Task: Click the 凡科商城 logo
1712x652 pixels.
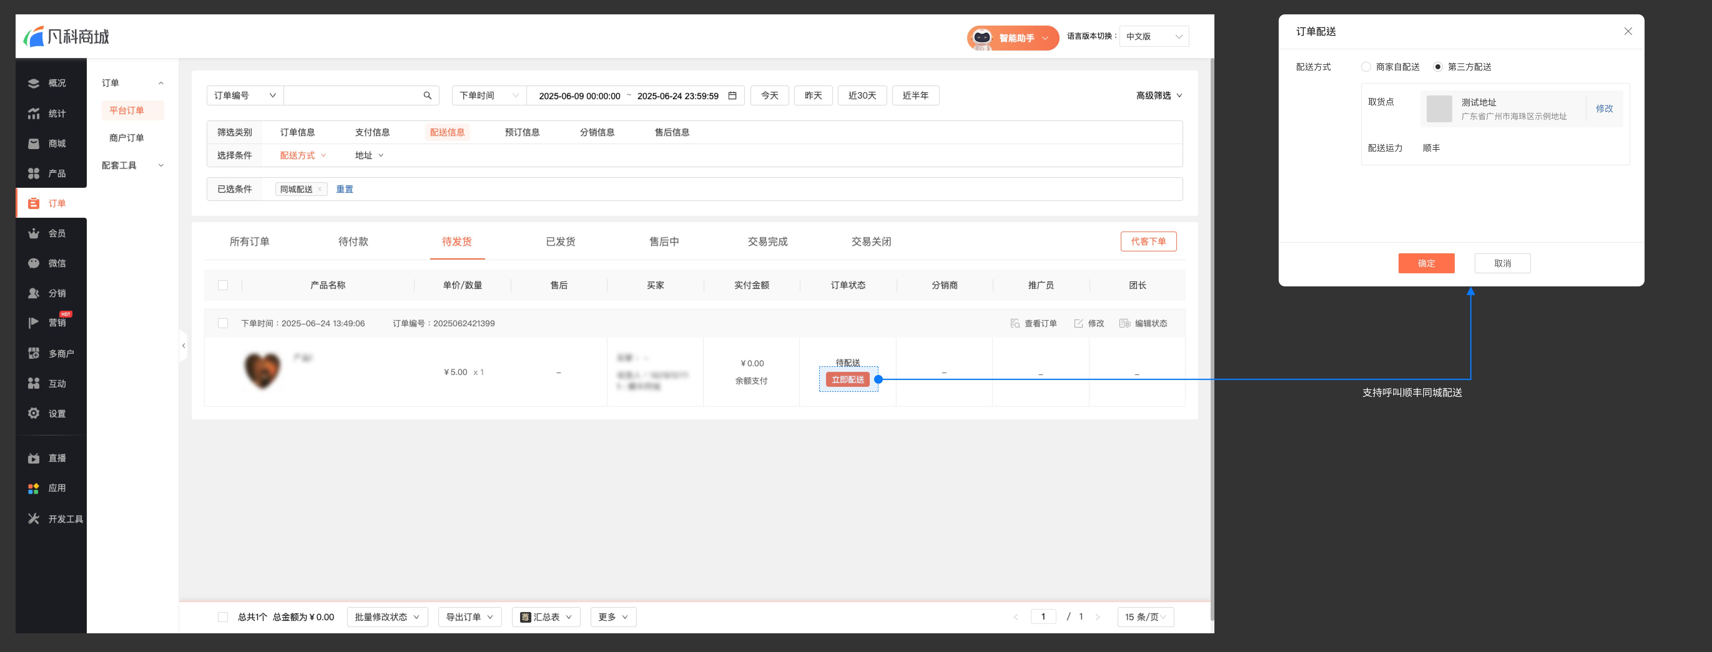Action: tap(66, 36)
